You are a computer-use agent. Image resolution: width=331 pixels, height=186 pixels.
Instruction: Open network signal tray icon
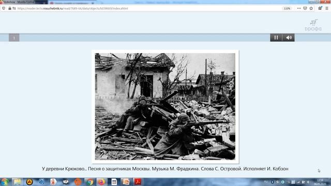(x=298, y=182)
